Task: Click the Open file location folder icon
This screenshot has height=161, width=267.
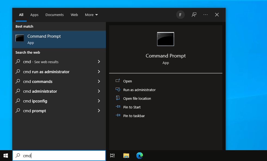Action: (x=118, y=98)
